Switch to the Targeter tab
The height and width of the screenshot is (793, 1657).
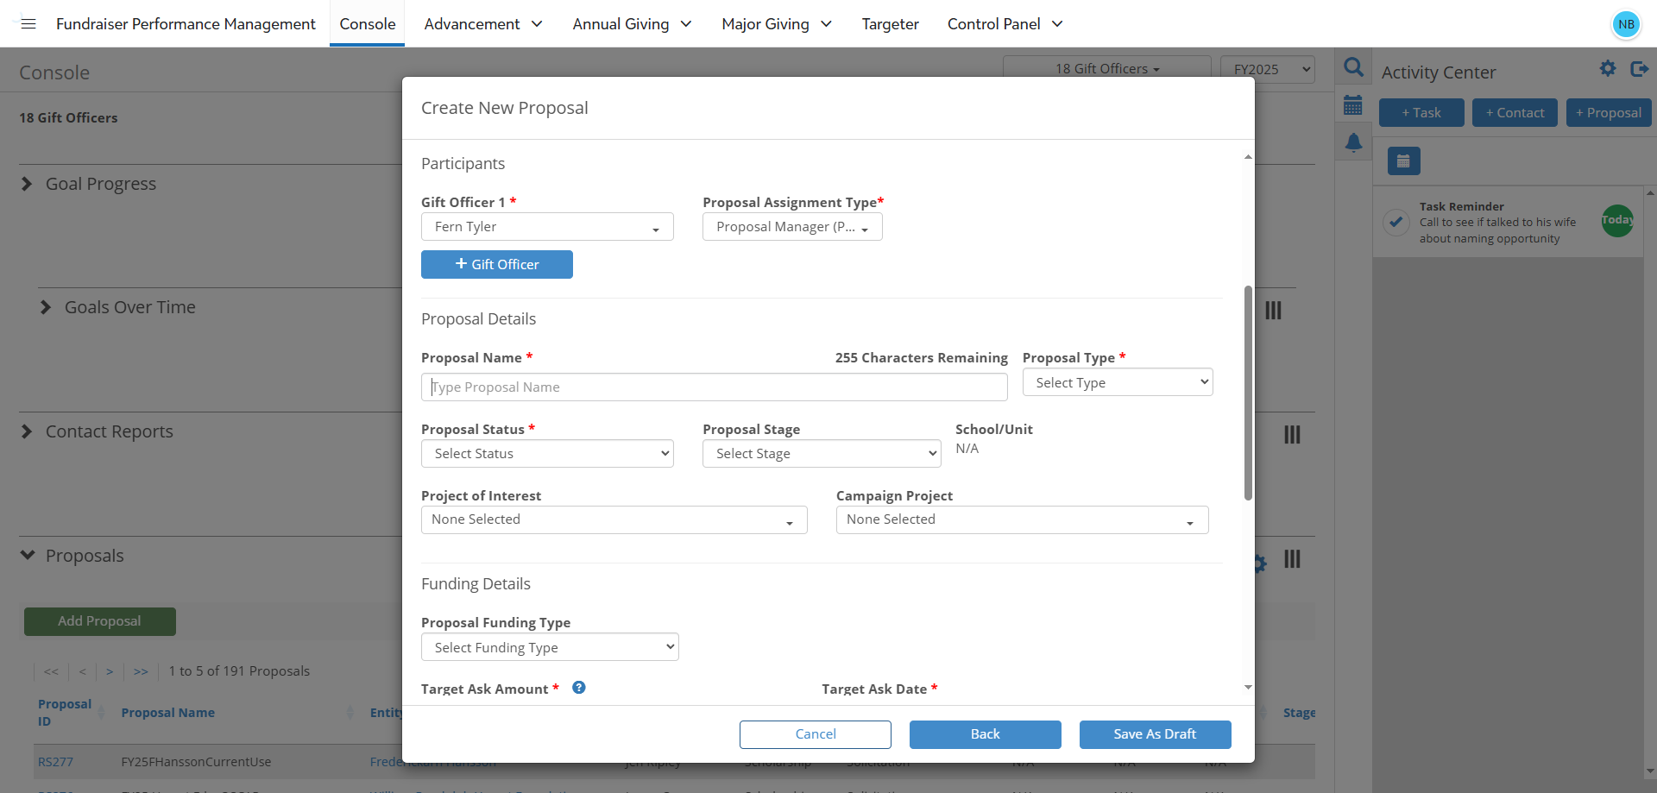click(890, 24)
